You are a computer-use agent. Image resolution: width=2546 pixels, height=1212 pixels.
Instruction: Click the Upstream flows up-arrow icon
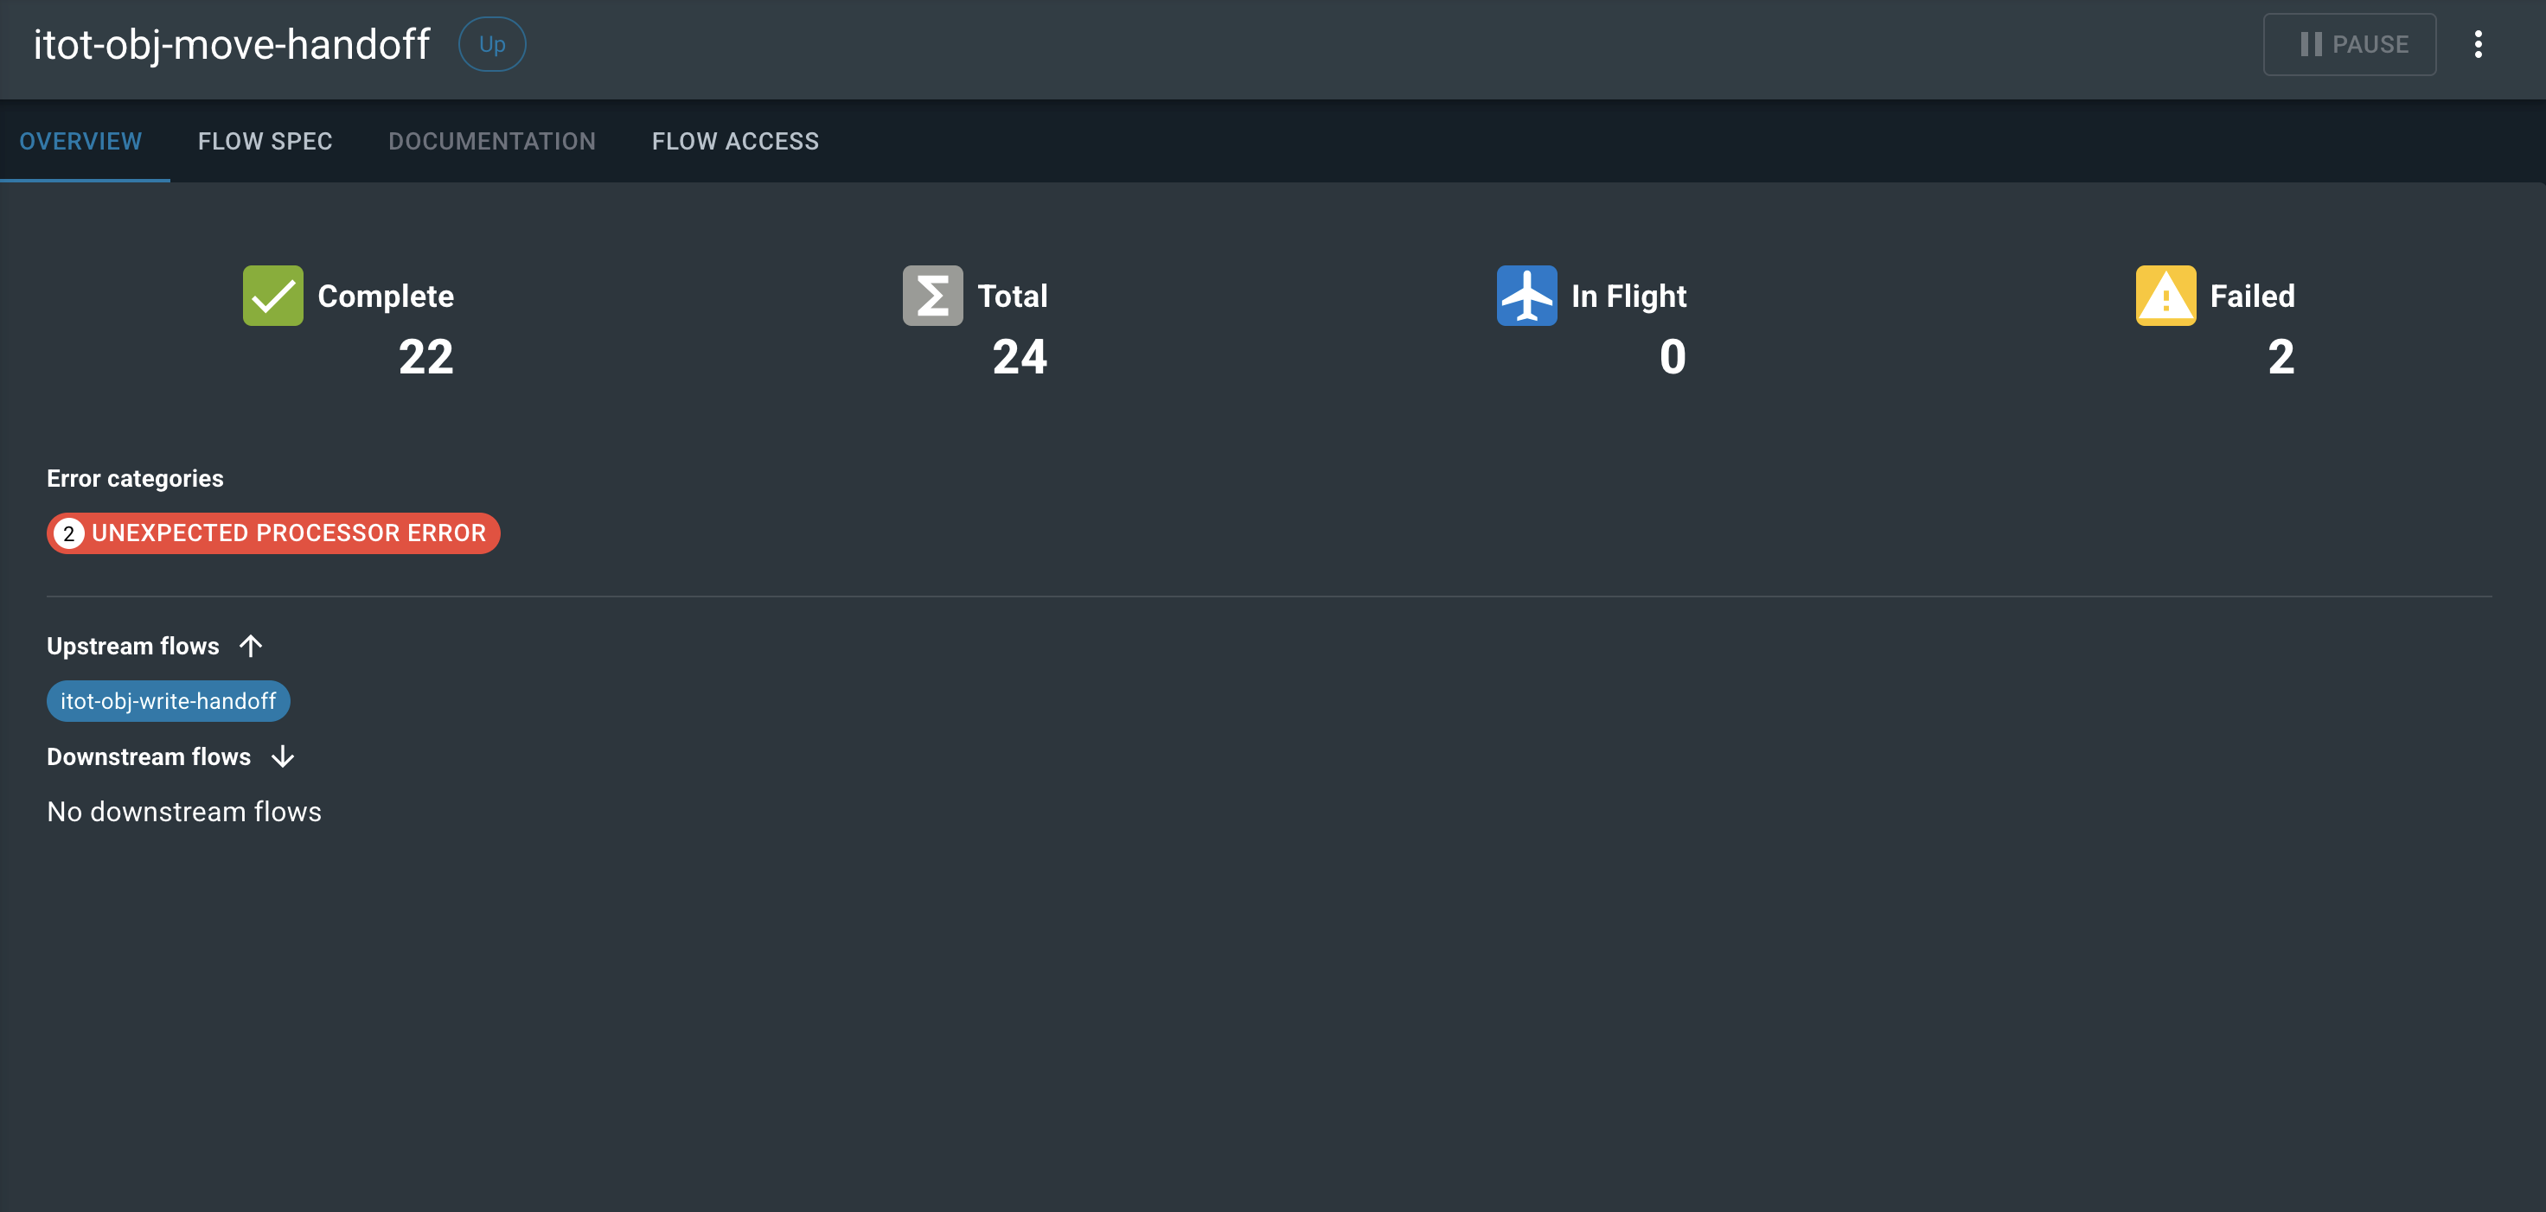pos(251,646)
